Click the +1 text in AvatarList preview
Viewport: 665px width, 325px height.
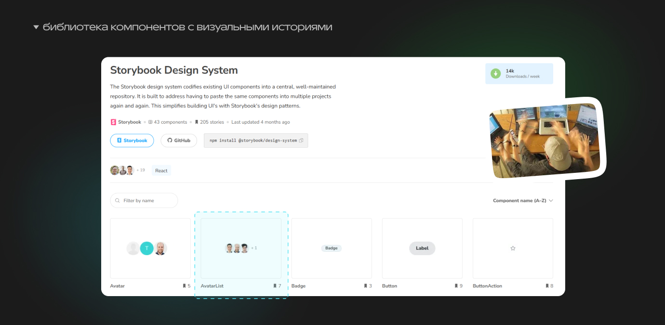tap(254, 248)
